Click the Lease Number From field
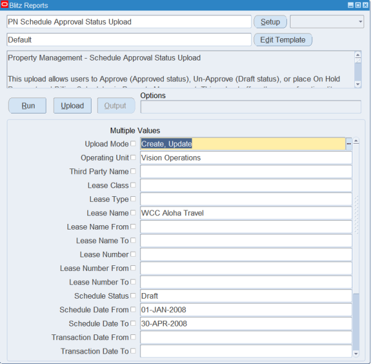The height and width of the screenshot is (364, 371). pyautogui.click(x=246, y=268)
